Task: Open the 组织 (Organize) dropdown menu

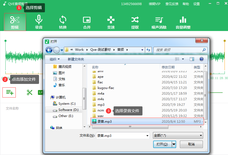Action: tap(55, 59)
